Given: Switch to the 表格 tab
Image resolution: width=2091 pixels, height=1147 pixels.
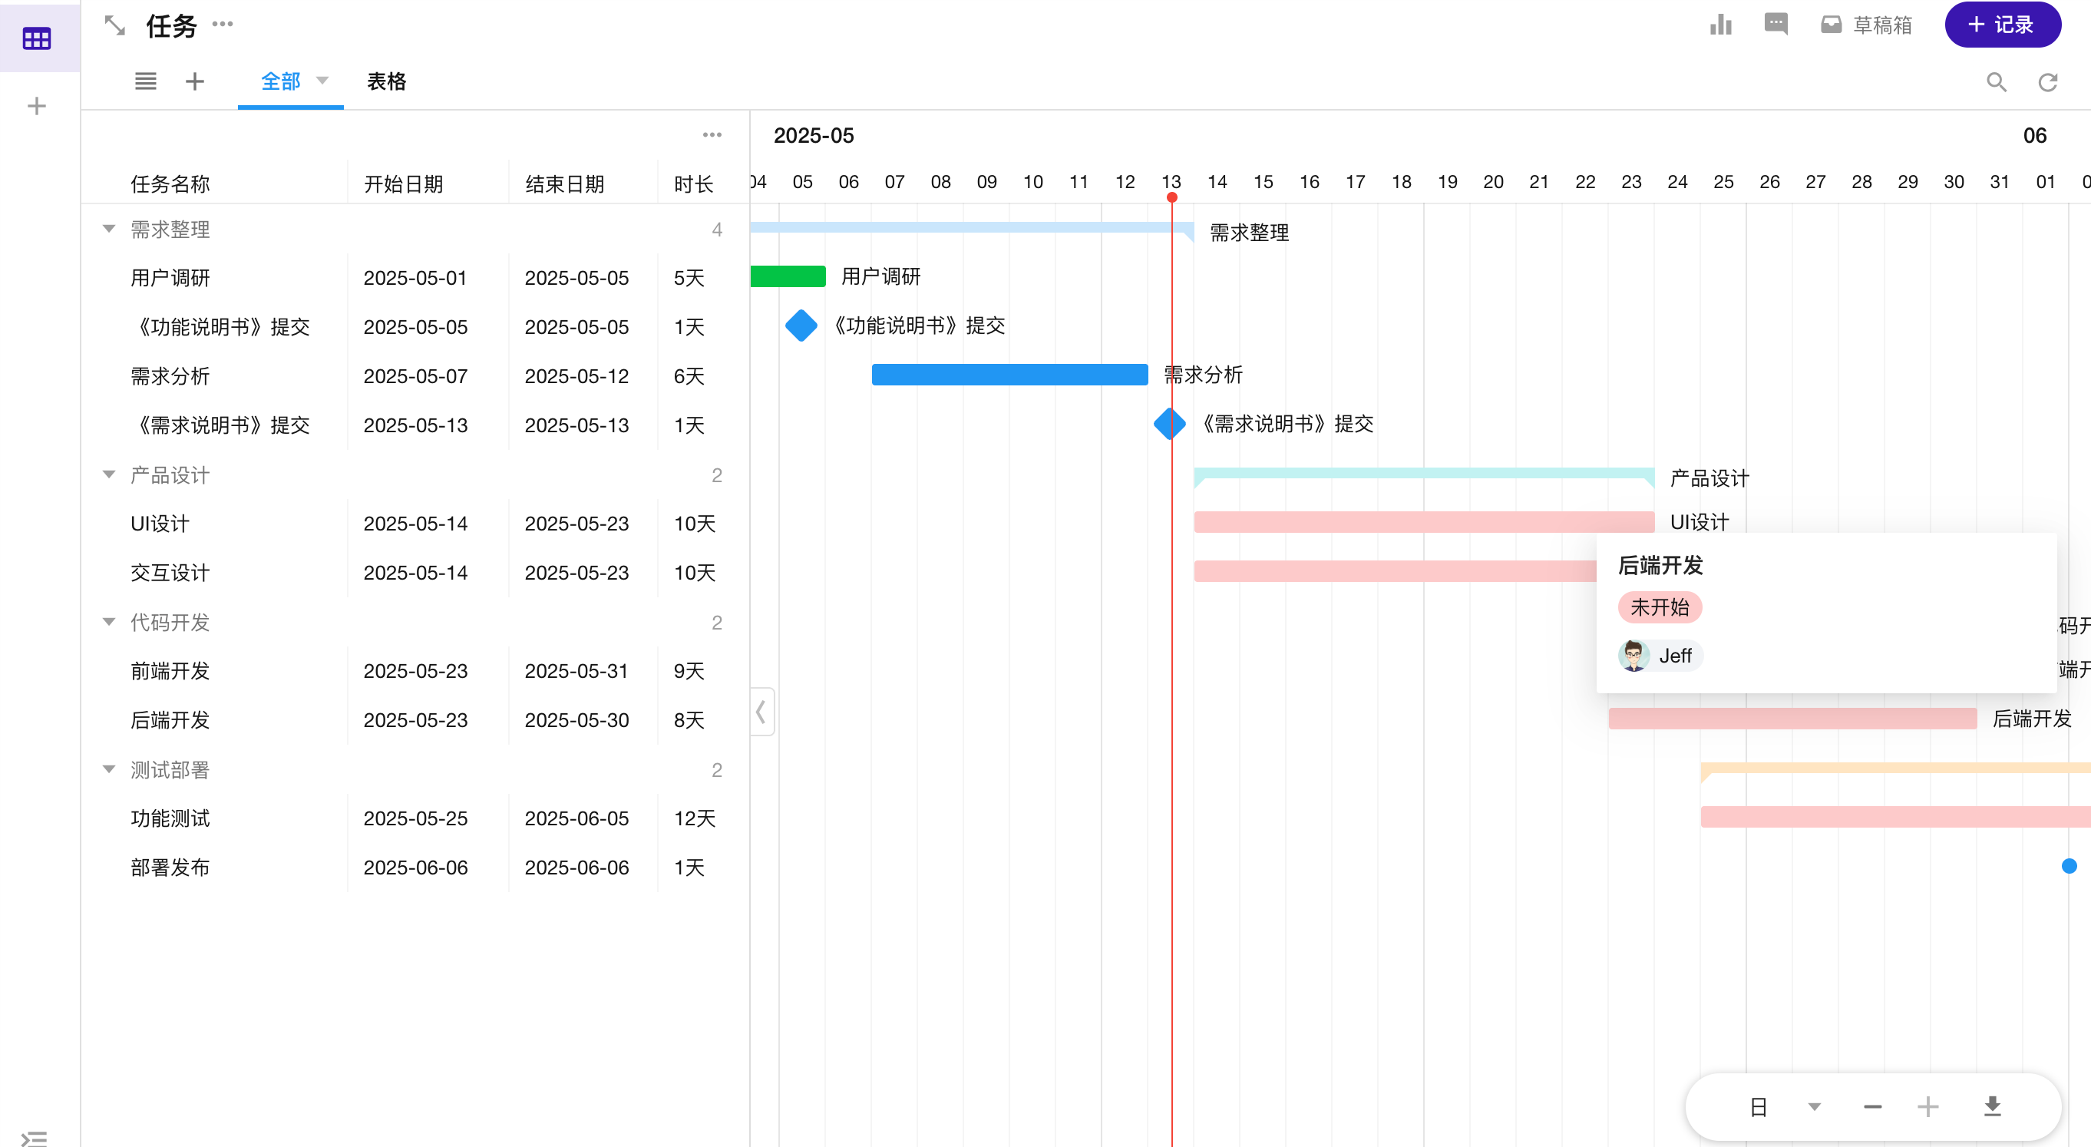Looking at the screenshot, I should pyautogui.click(x=386, y=81).
